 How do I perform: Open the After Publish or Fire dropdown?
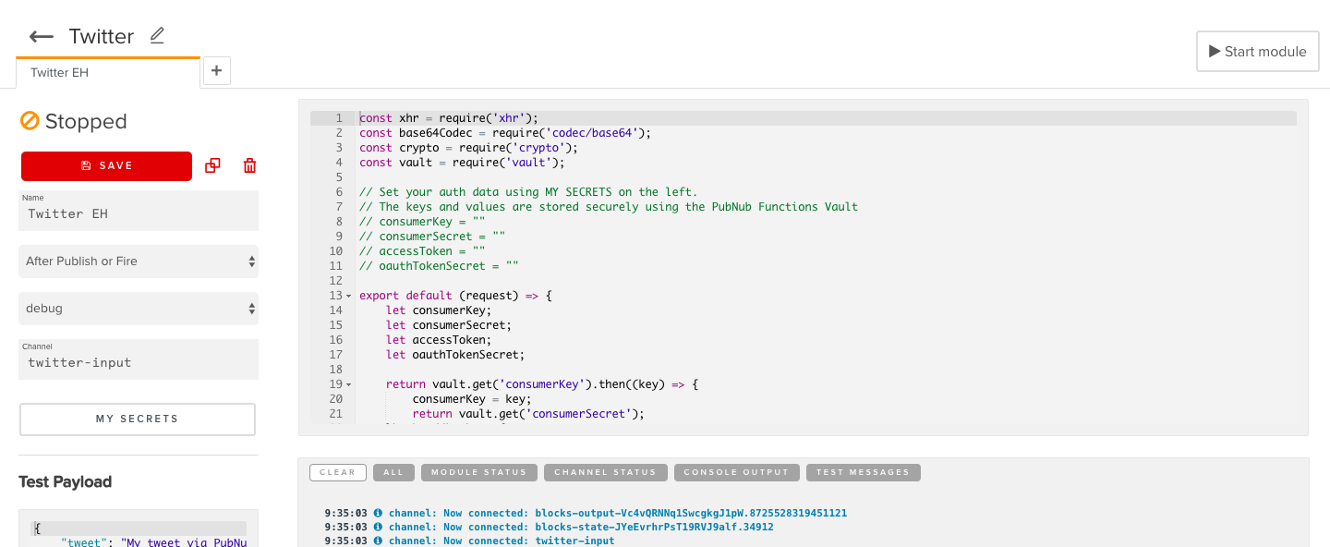139,261
